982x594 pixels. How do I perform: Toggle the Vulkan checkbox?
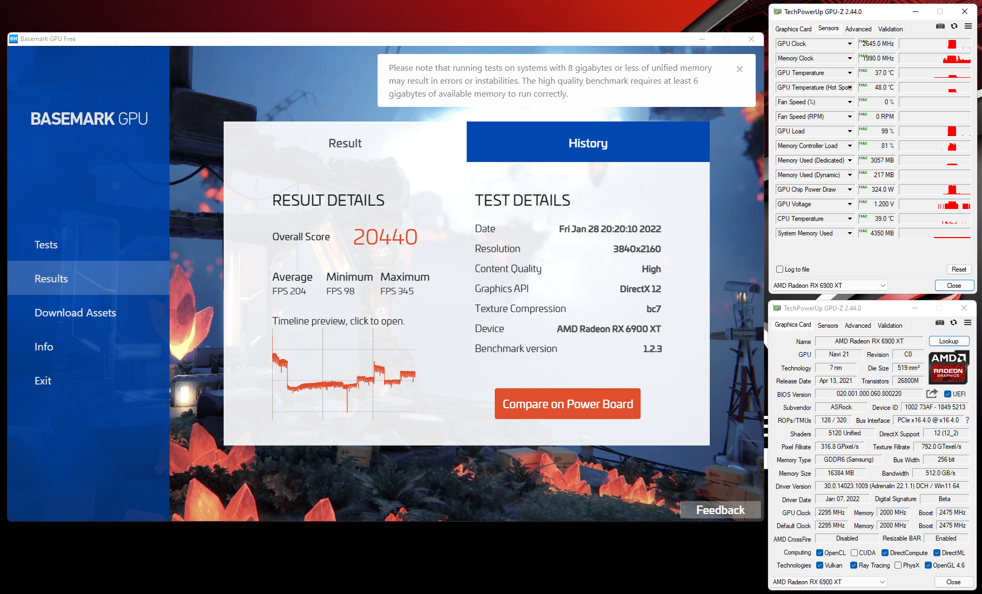tap(819, 565)
